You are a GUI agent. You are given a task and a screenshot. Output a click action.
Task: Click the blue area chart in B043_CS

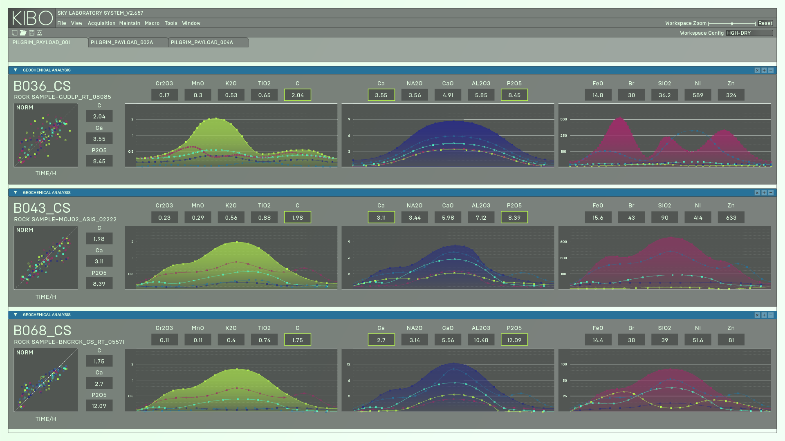point(448,258)
